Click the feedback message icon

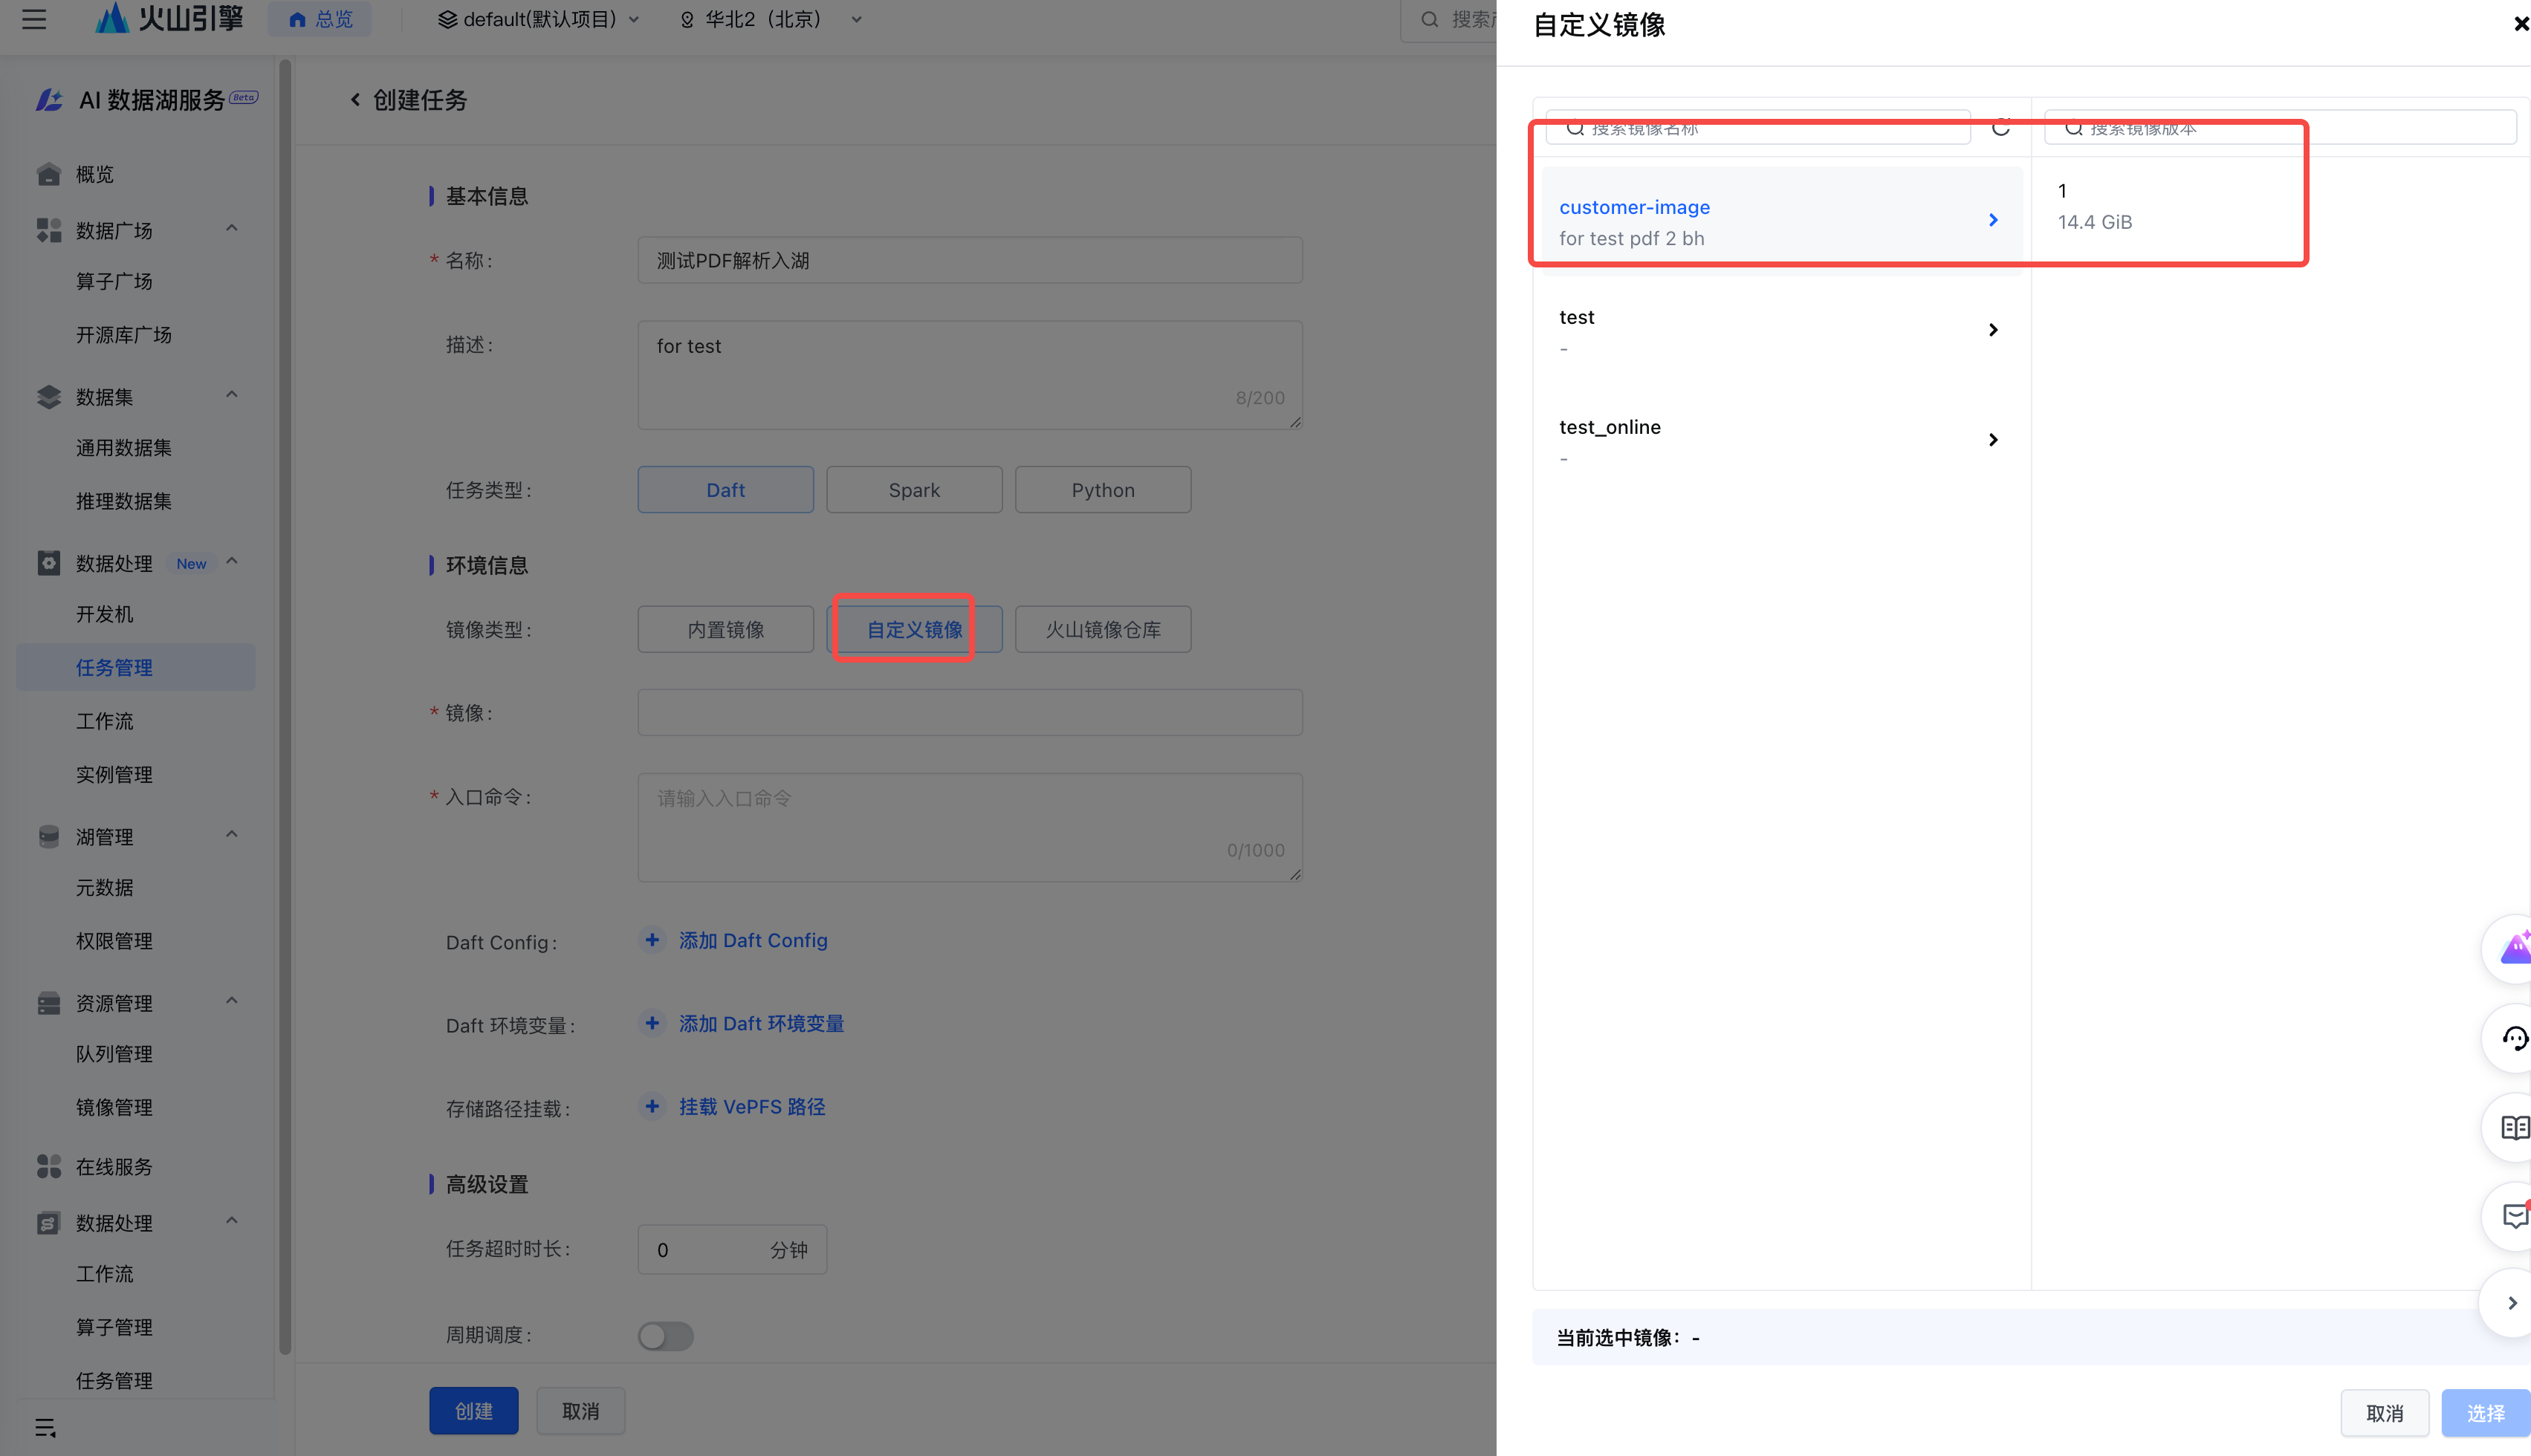point(2513,1216)
